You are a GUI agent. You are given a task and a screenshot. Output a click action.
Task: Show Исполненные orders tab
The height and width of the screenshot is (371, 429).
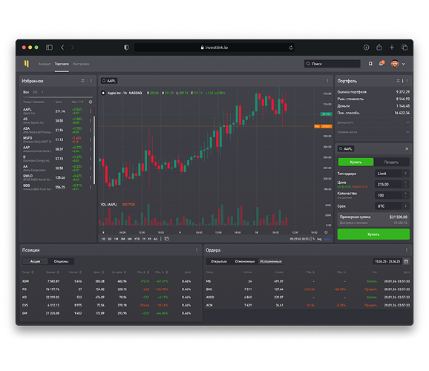271,261
